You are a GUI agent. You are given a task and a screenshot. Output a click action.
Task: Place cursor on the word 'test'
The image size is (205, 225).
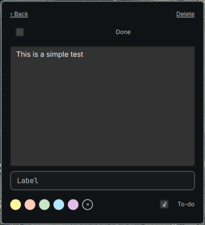tap(77, 54)
